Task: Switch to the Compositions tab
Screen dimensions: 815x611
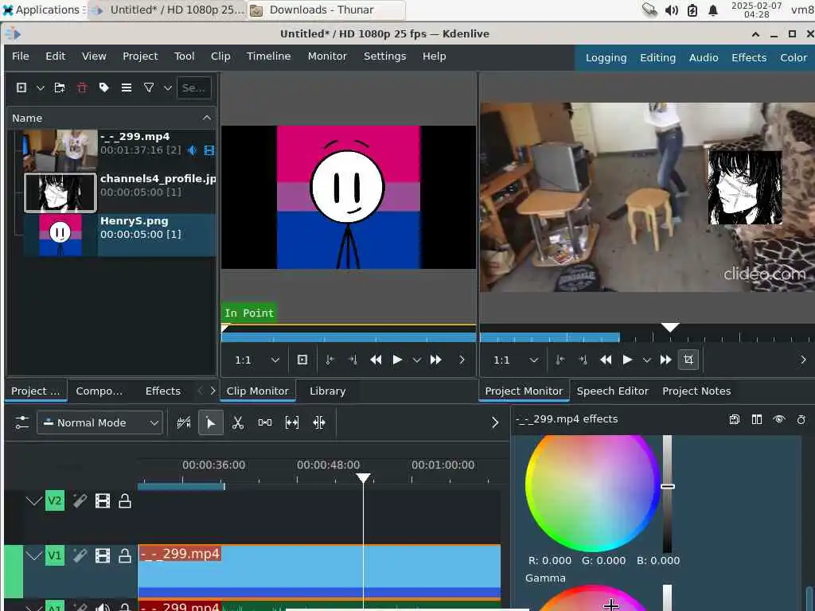Action: [99, 391]
